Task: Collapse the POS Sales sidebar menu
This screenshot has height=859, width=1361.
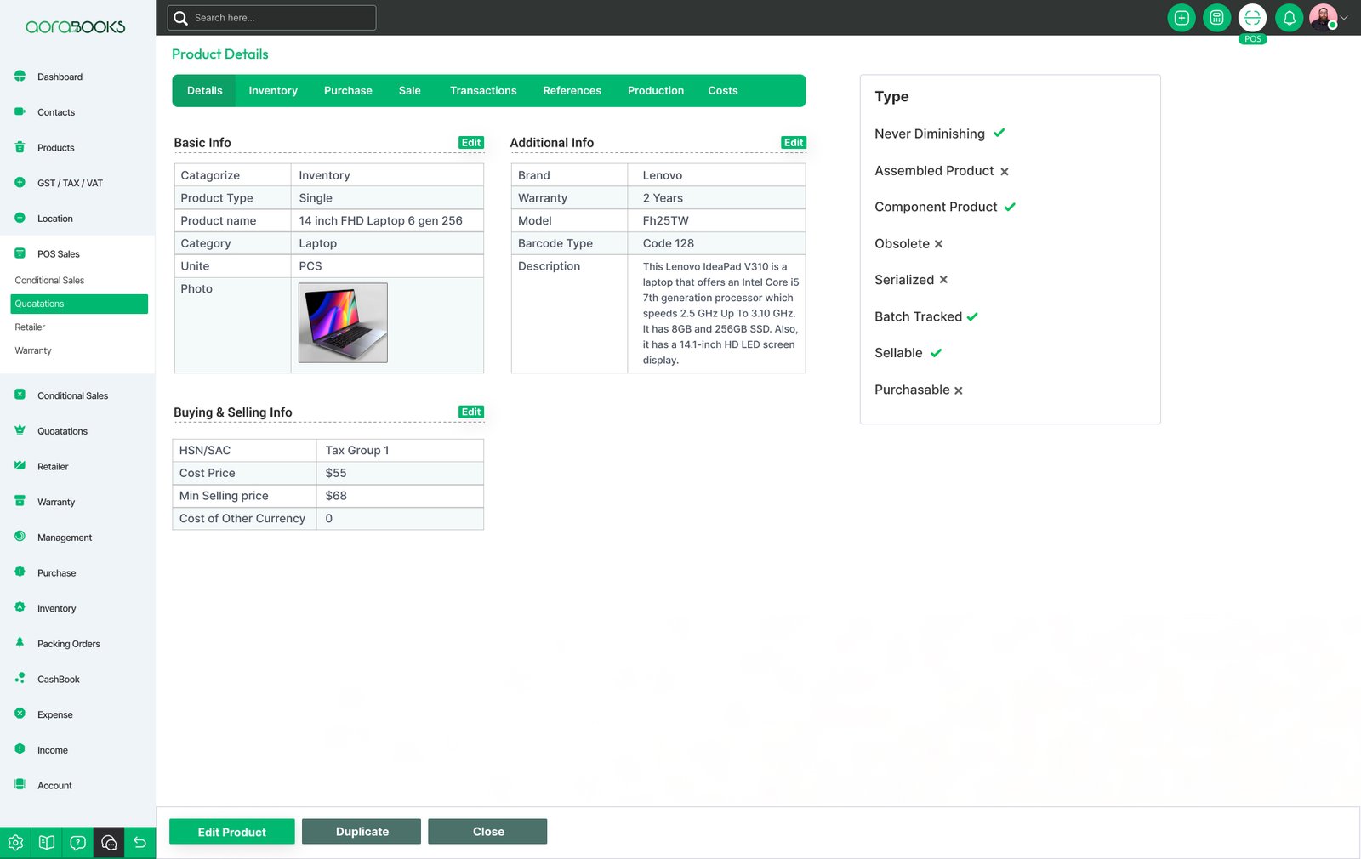Action: (58, 254)
